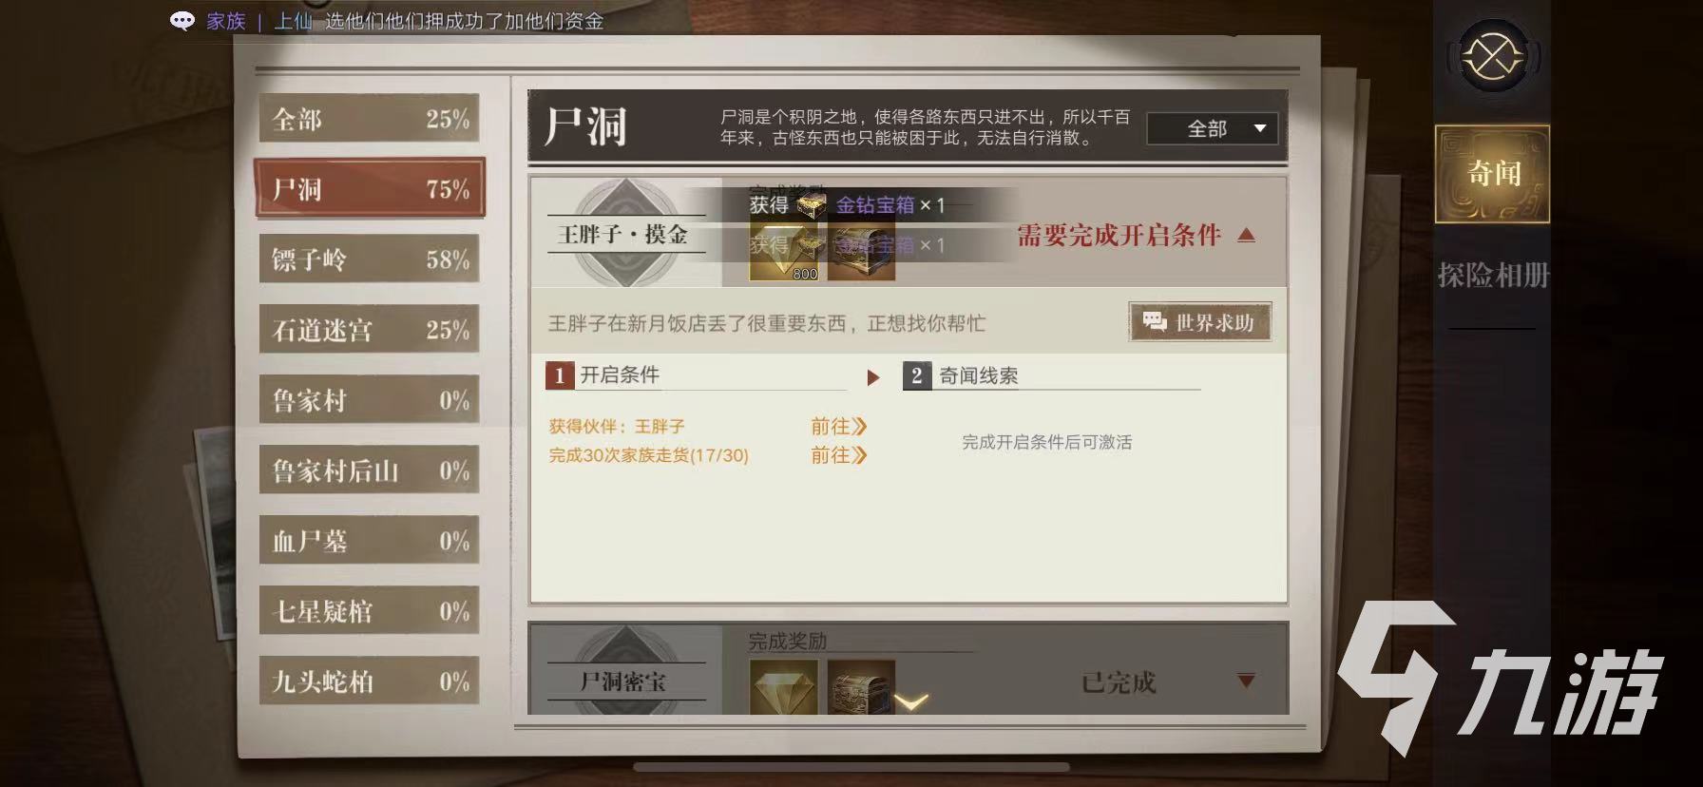Open step 2 奇闻线索 section
Viewport: 1703px width, 787px height.
tap(1051, 375)
